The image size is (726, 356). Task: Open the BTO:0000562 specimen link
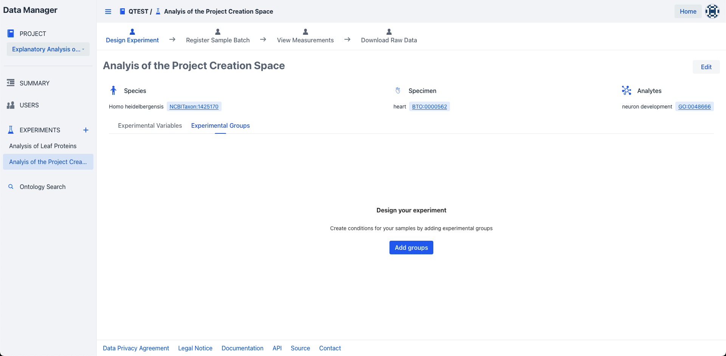pyautogui.click(x=429, y=107)
